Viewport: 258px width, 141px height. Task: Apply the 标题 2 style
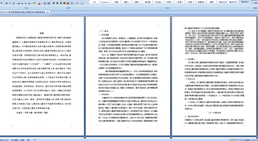(x=137, y=2)
